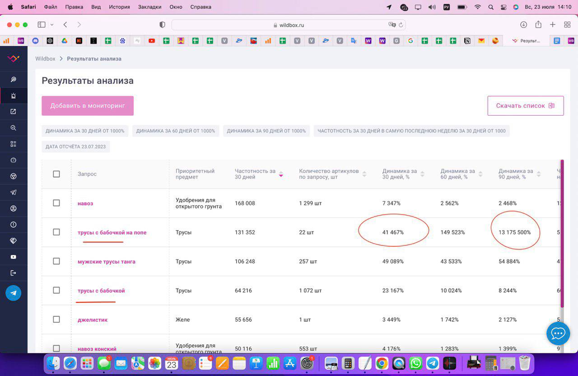Open the user profile icon in the sidebar
The width and height of the screenshot is (578, 376).
tap(14, 208)
